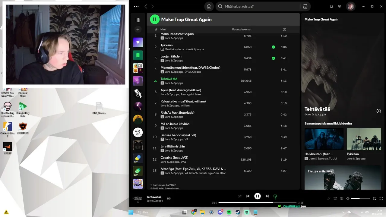Open the friends activity icon
The height and width of the screenshot is (217, 386).
pyautogui.click(x=340, y=6)
